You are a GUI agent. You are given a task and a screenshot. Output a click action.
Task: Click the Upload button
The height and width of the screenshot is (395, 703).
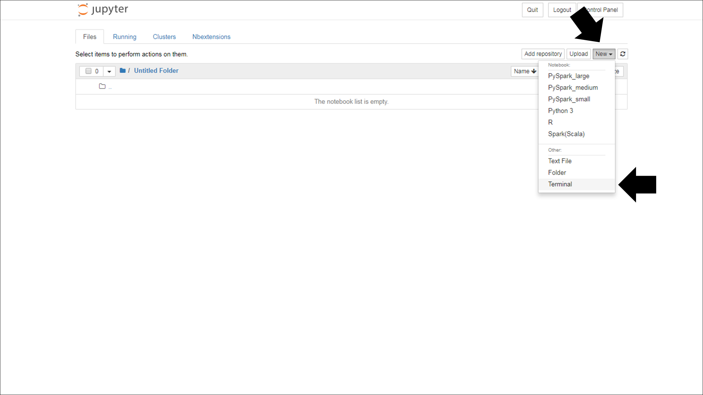pyautogui.click(x=578, y=54)
